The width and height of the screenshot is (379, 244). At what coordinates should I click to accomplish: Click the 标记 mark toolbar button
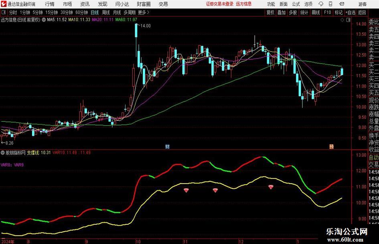click(338, 12)
